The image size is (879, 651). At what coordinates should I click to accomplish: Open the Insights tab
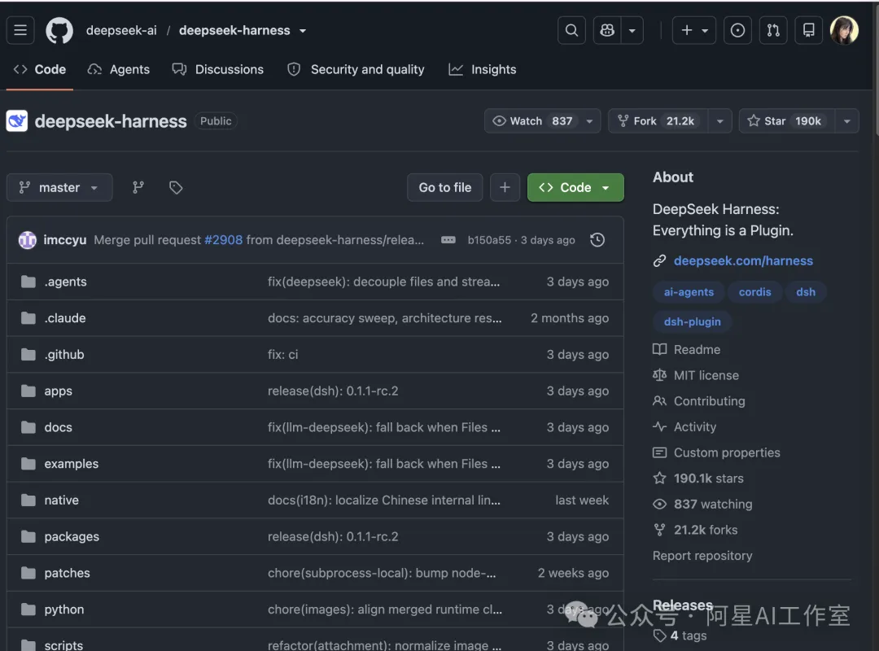coord(483,69)
